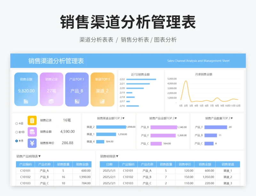Image resolution: width=256 pixels, height=196 pixels.
Task: Click the purple coins icon beside 销售金额
Action: (x=32, y=132)
